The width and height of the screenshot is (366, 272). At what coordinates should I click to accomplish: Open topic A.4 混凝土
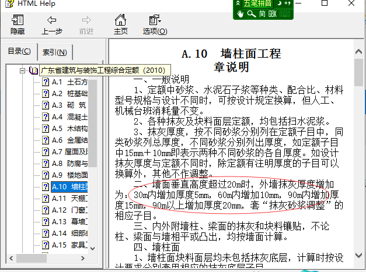(69, 117)
